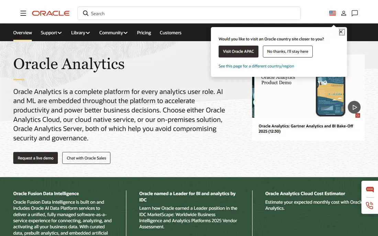Click the red chat icon in side widget
This screenshot has height=236, width=378.
(x=369, y=189)
